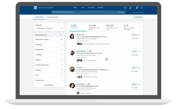Switch to Account results tab
The image size is (177, 109).
click(53, 17)
